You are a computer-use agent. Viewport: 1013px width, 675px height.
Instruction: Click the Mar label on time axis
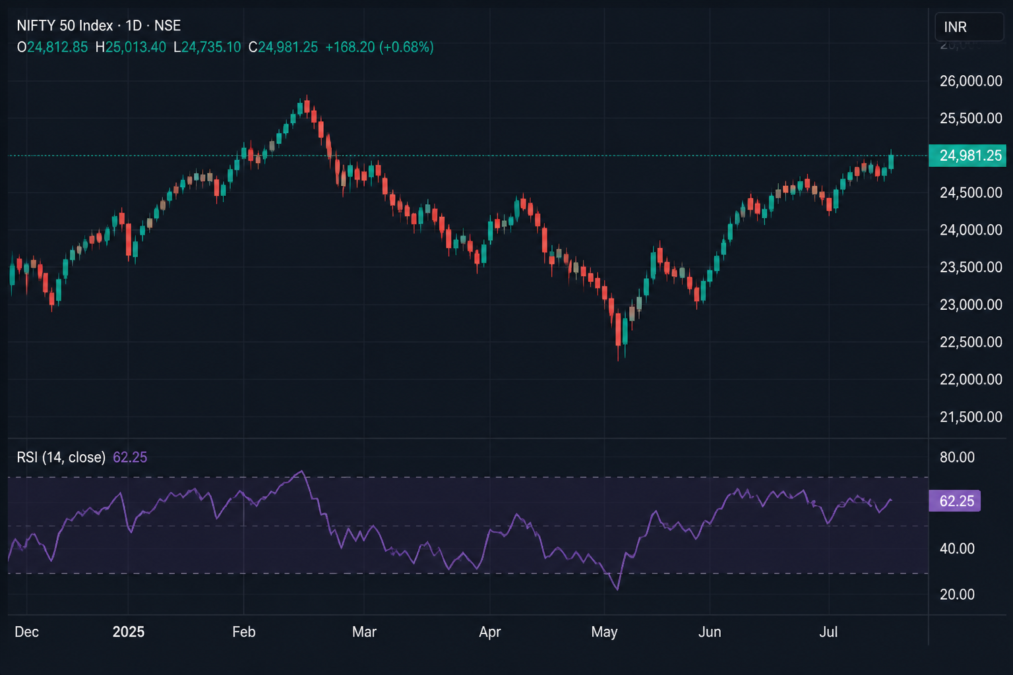point(364,632)
